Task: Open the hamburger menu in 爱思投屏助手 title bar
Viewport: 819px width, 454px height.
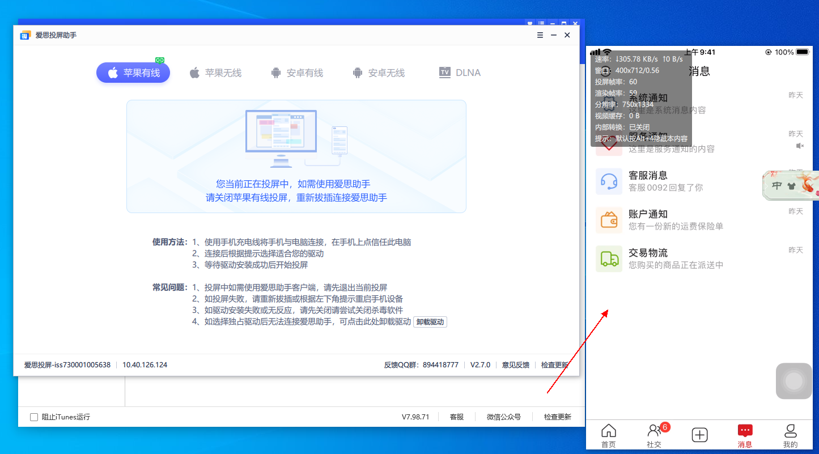Action: 540,35
